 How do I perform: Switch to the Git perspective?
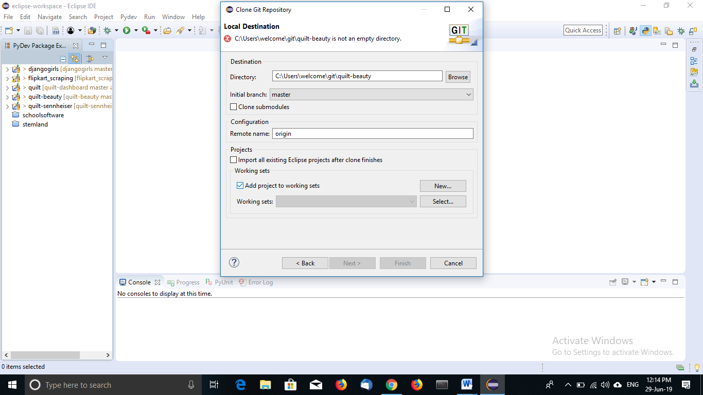656,30
